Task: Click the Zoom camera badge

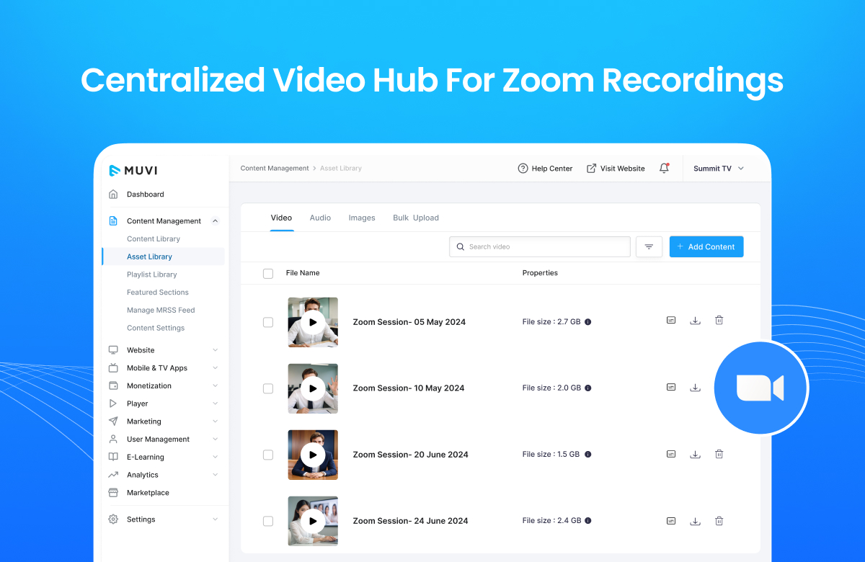Action: (x=760, y=388)
